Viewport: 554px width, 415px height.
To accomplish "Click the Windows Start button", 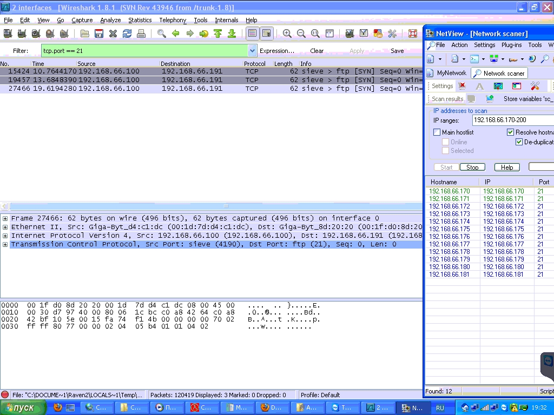I will click(x=23, y=407).
